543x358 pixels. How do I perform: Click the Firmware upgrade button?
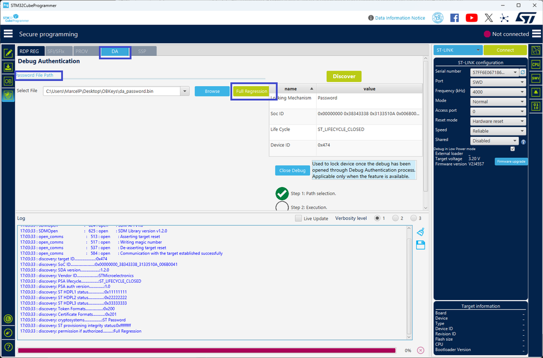[x=511, y=162]
